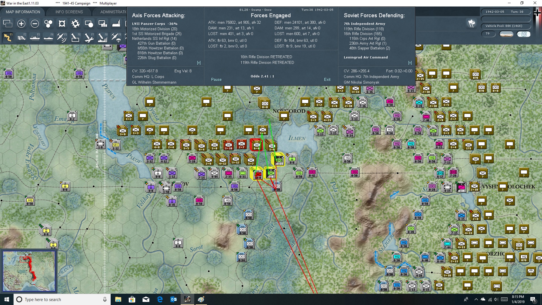Image resolution: width=542 pixels, height=305 pixels.
Task: Toggle the F1 tactical movement mode
Action: point(8,37)
